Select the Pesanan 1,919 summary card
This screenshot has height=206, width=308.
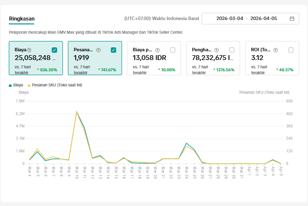tap(95, 58)
